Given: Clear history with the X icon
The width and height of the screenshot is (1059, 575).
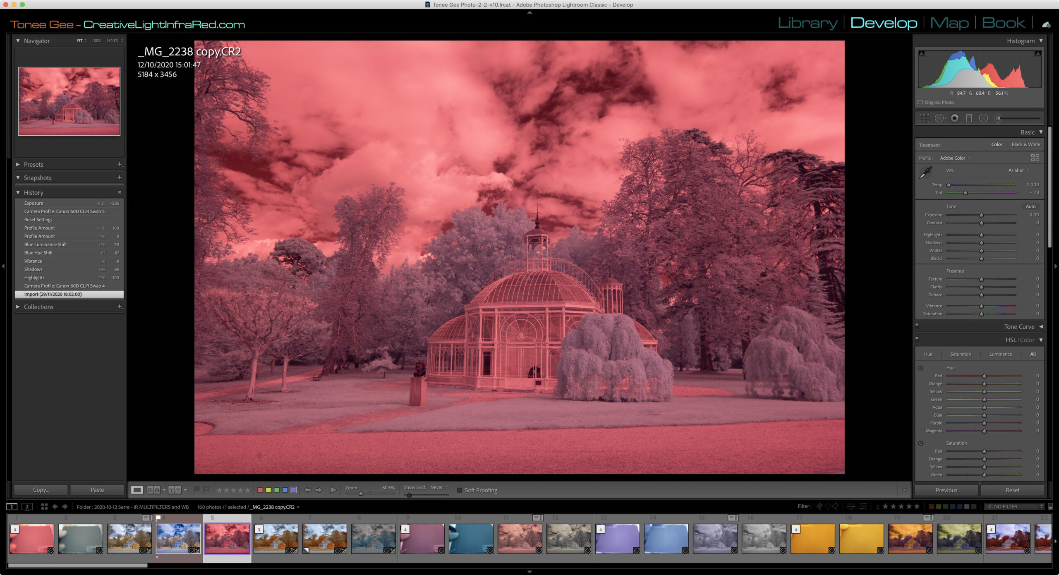Looking at the screenshot, I should pos(120,192).
